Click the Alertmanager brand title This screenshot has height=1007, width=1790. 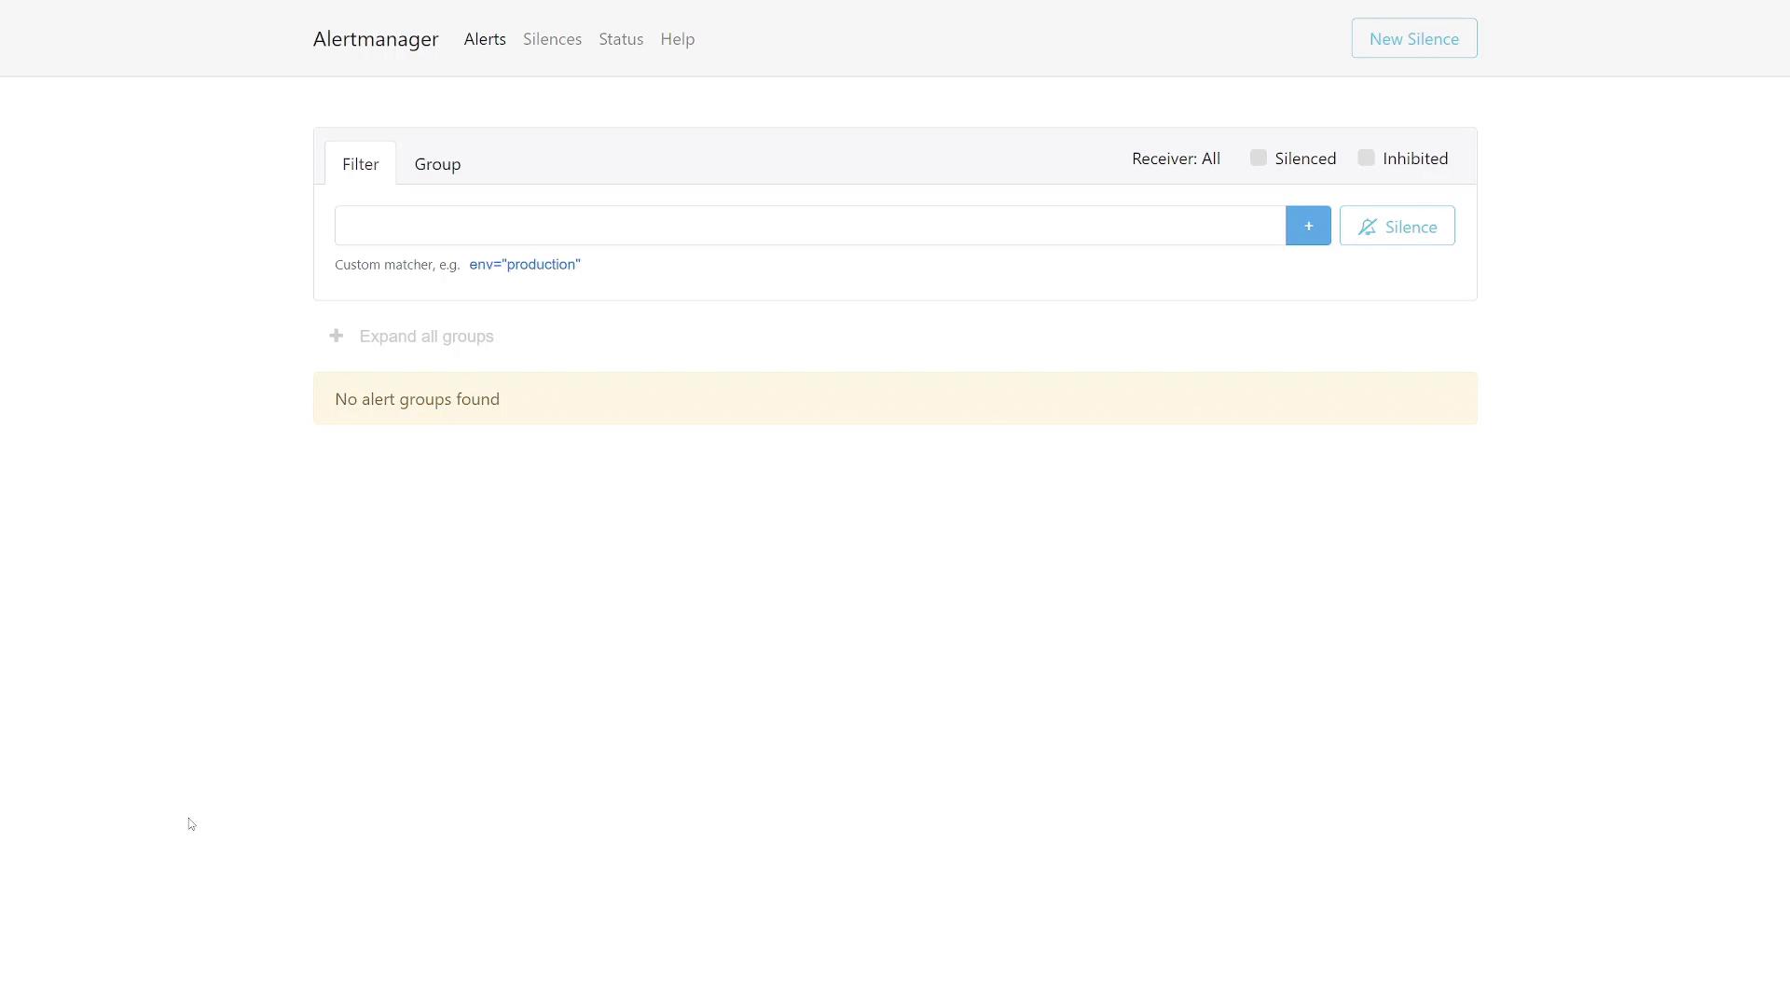click(376, 39)
